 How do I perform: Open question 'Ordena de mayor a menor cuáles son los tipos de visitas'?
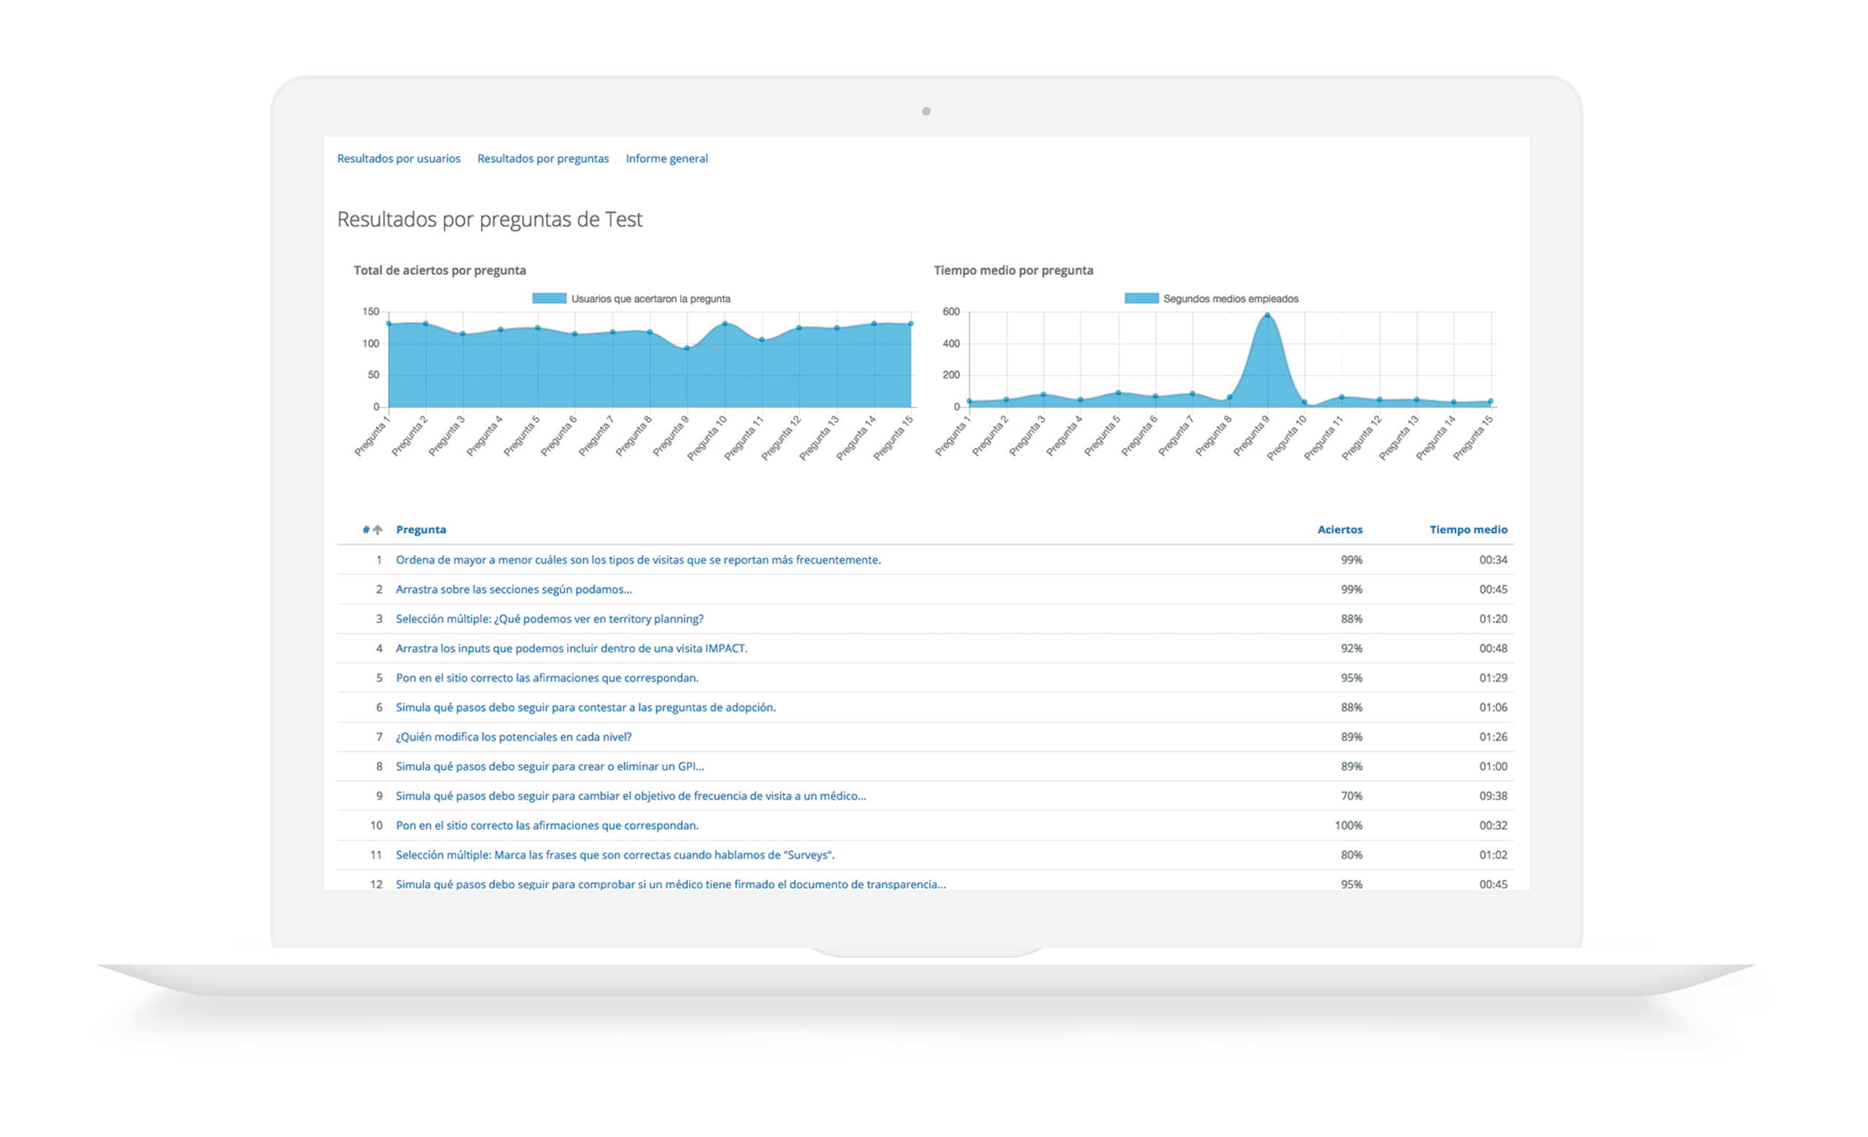637,560
